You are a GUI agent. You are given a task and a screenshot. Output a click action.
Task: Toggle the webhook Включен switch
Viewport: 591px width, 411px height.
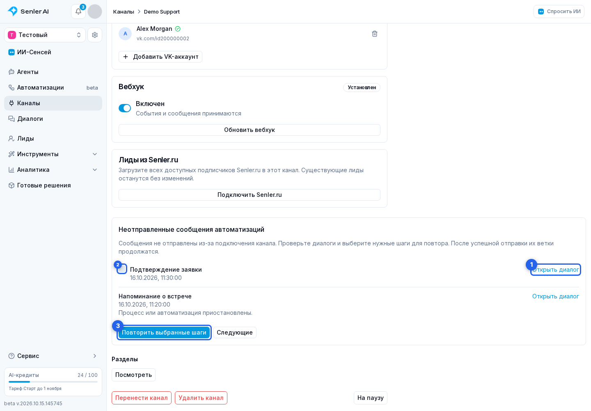[x=125, y=108]
